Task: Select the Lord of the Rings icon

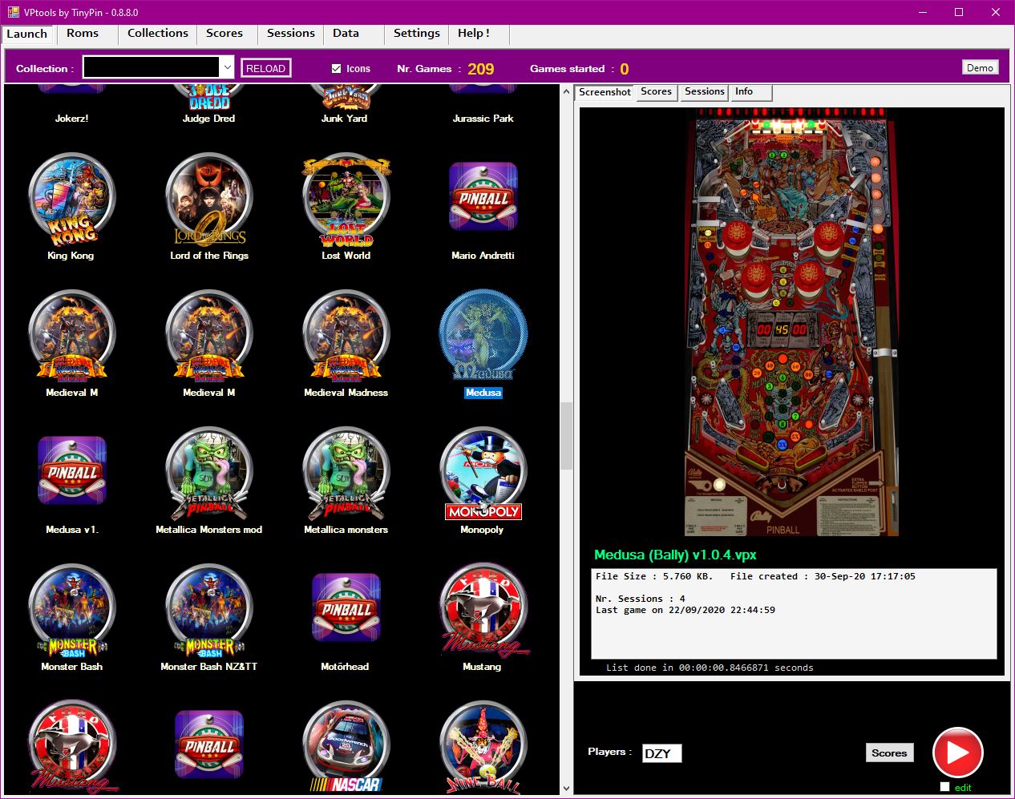Action: [208, 198]
